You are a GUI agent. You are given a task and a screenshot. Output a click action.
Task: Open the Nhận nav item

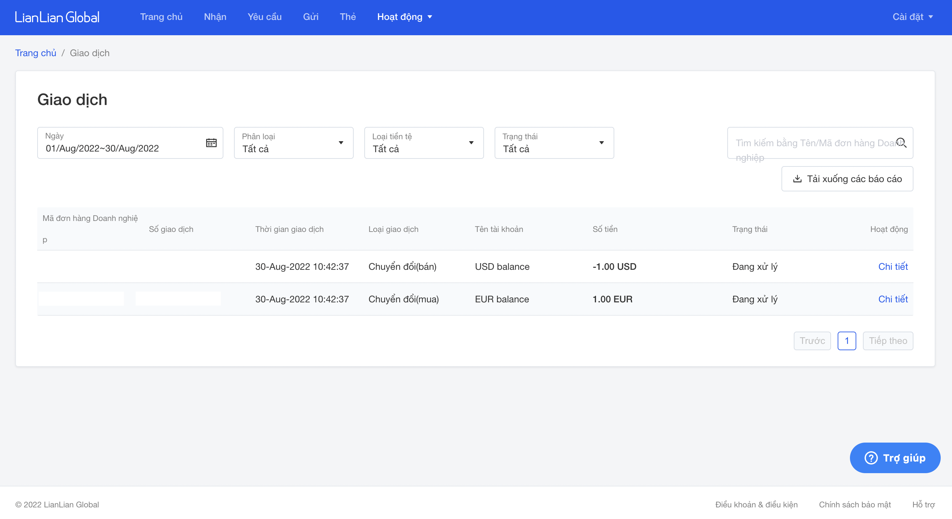pos(215,17)
